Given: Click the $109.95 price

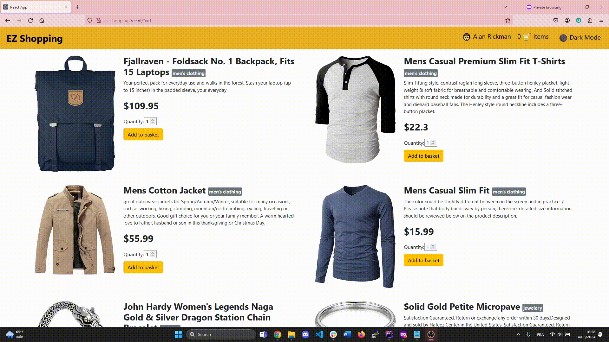Looking at the screenshot, I should pos(141,106).
